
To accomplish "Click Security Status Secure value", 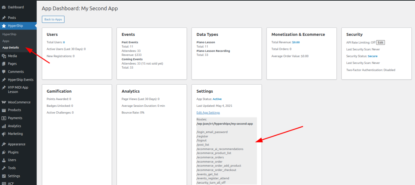I will [373, 56].
